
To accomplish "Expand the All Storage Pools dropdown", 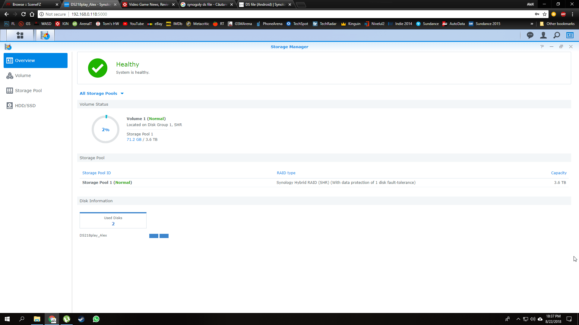I will (x=102, y=93).
